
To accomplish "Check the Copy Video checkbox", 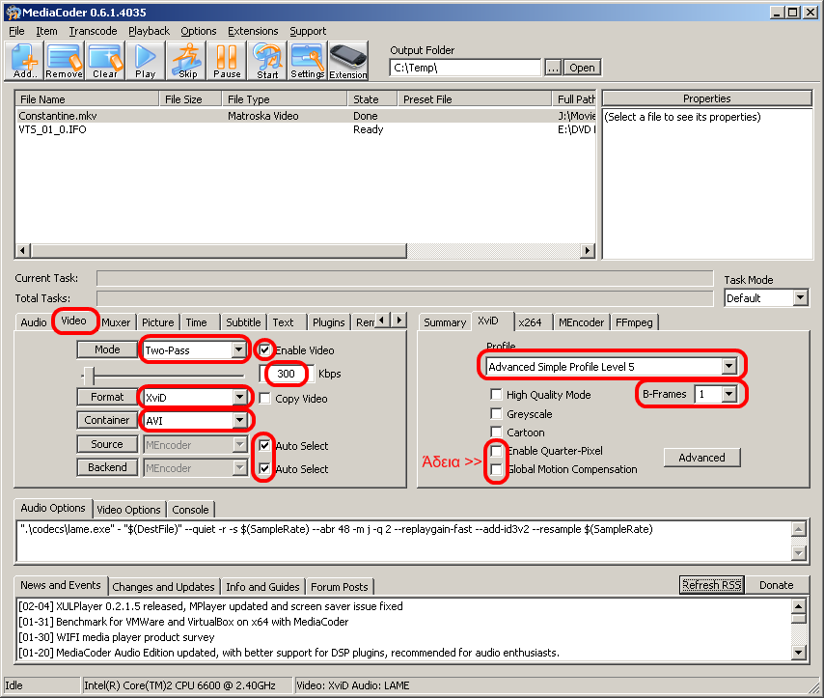I will [264, 398].
